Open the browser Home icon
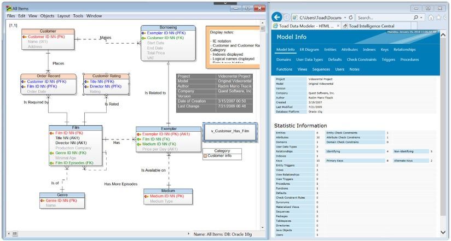The width and height of the screenshot is (451, 241). click(431, 17)
